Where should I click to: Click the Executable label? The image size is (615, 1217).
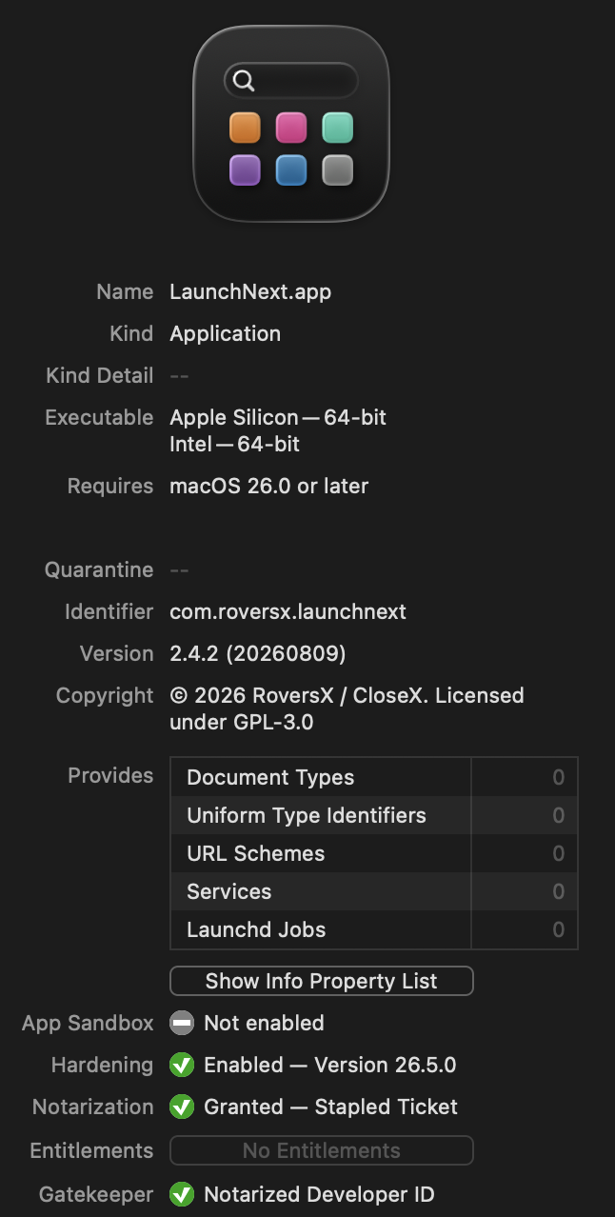pyautogui.click(x=99, y=417)
